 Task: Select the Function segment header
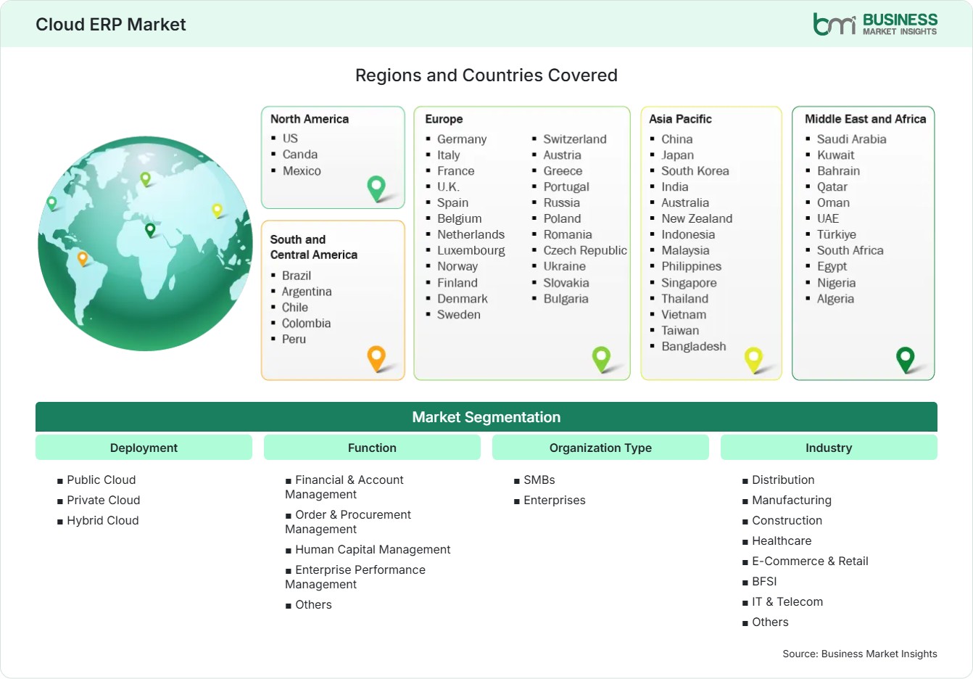pos(372,448)
